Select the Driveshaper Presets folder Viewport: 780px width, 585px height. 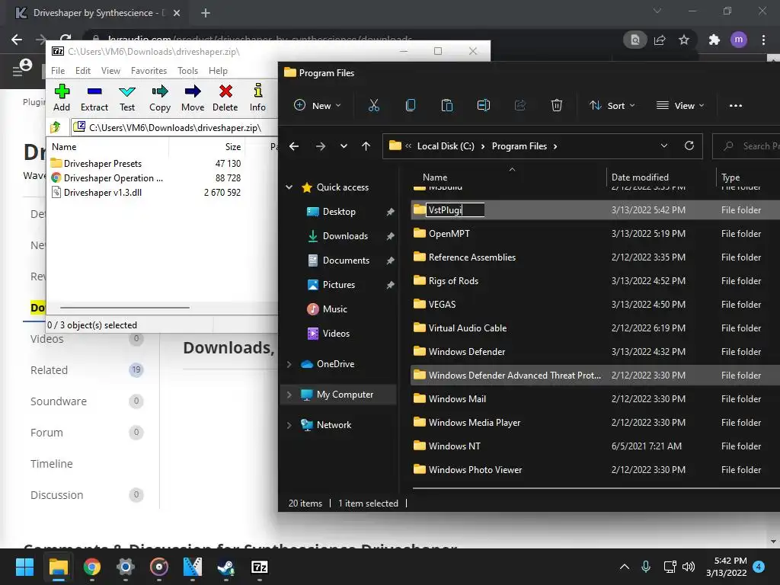[103, 164]
